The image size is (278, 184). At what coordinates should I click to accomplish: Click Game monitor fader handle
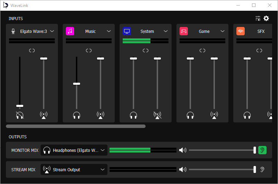[x=190, y=58]
